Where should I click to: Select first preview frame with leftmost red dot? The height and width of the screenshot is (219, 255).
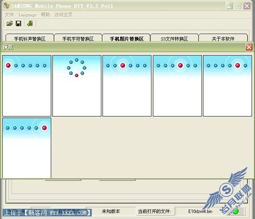(x=27, y=86)
